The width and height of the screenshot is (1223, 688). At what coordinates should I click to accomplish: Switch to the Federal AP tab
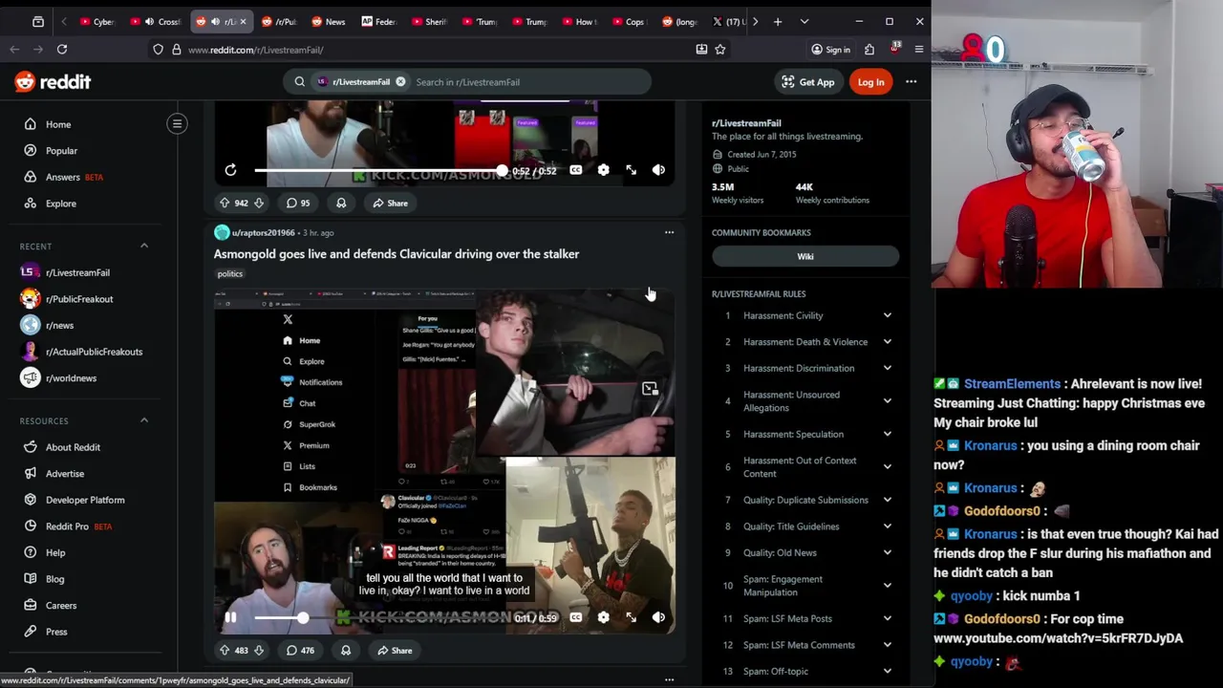pos(378,21)
